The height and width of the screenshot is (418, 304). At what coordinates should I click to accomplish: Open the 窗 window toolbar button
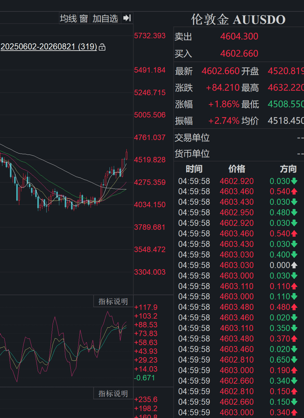click(x=84, y=19)
